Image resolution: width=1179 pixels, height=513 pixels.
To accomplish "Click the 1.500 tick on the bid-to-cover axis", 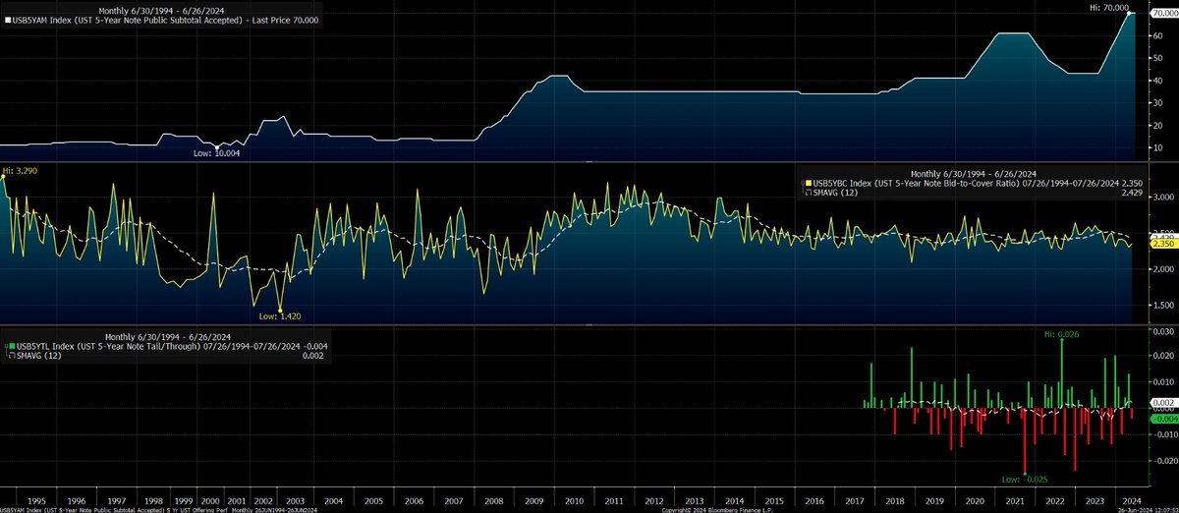I will (1163, 306).
